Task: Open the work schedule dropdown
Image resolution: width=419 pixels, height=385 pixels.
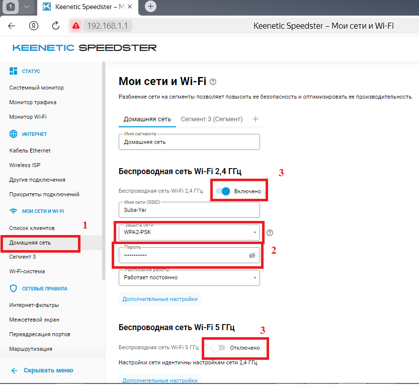Action: click(189, 277)
